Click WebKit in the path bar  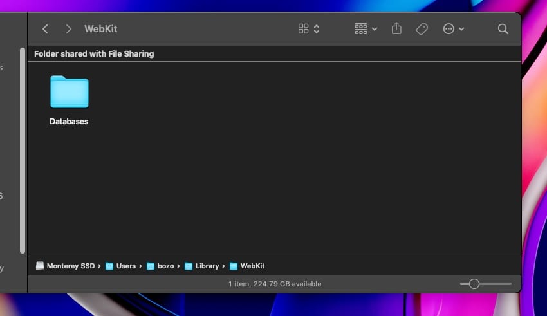[247, 266]
